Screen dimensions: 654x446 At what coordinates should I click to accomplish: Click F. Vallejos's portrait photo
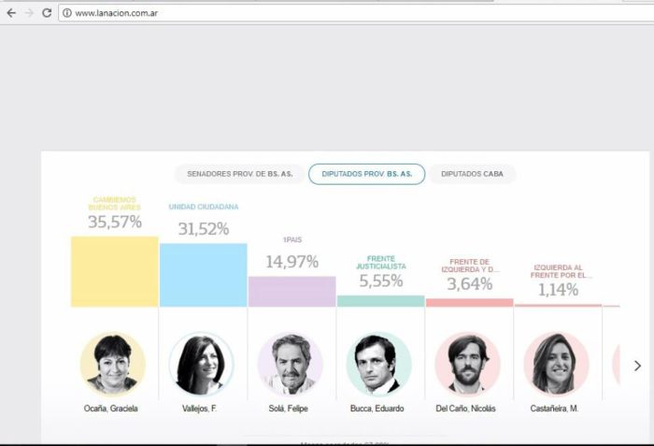coord(202,364)
